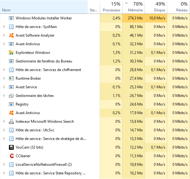Select the Explorateur Windows process name
The width and height of the screenshot is (190, 179).
click(x=33, y=53)
